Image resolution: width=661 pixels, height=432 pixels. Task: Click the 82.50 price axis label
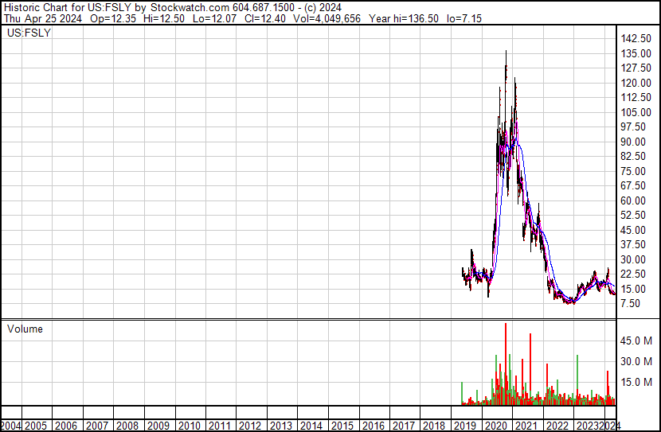[633, 156]
